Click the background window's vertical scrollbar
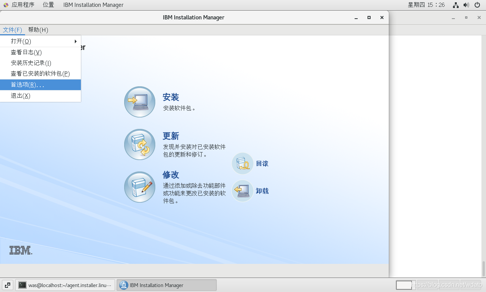 484,269
